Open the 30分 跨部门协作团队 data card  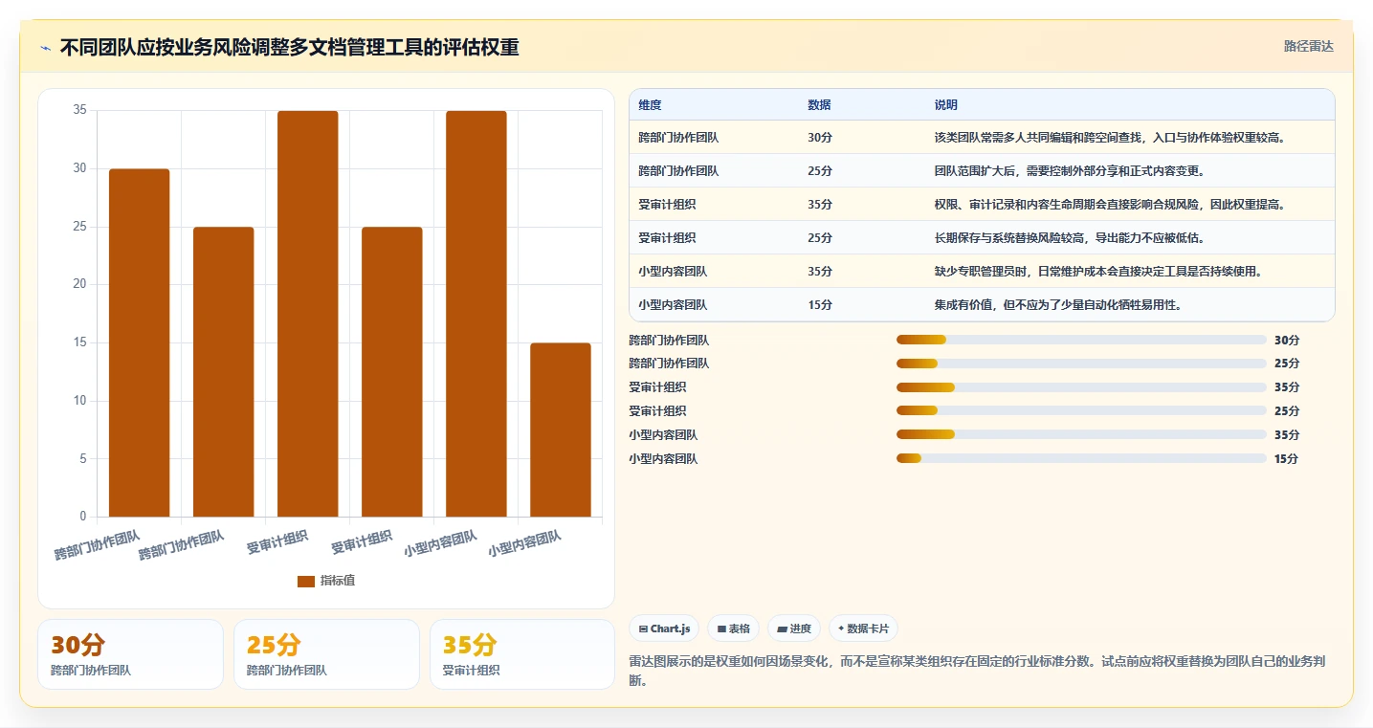pos(130,654)
